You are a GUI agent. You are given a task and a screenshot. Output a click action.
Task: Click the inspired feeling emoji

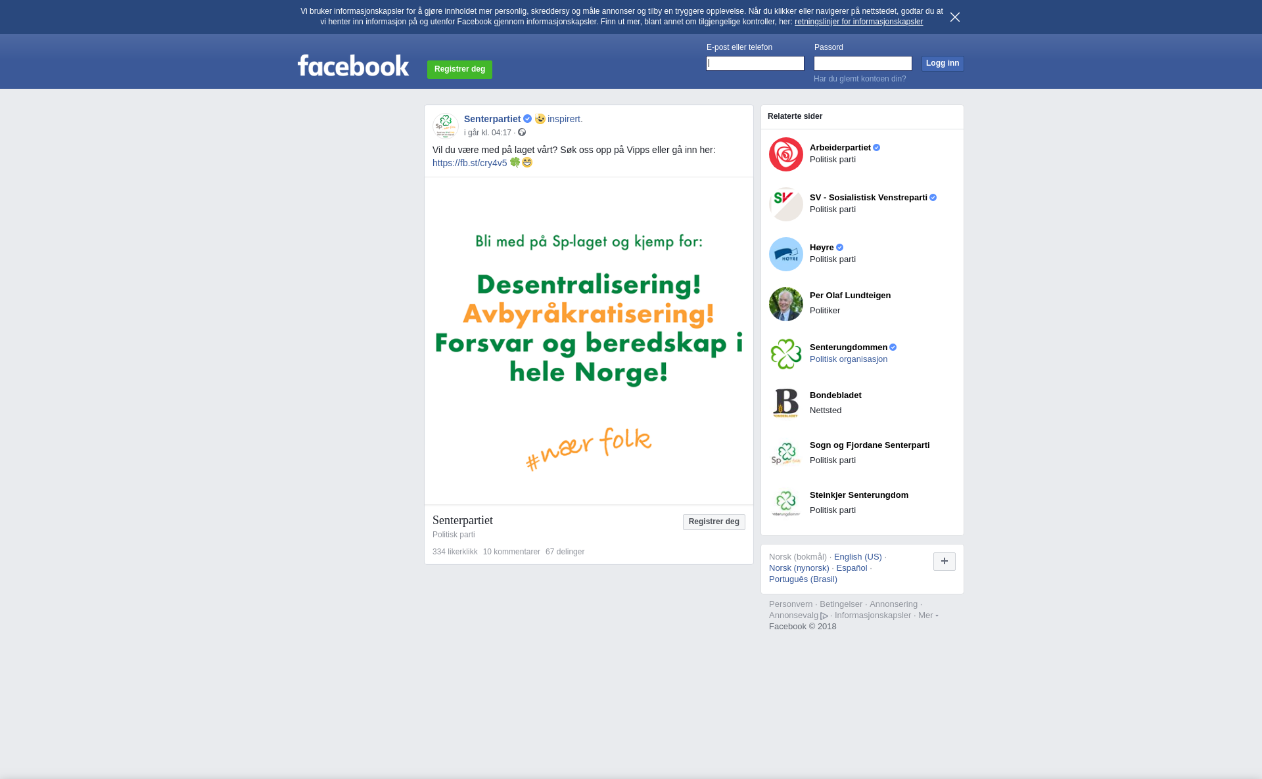tap(540, 119)
